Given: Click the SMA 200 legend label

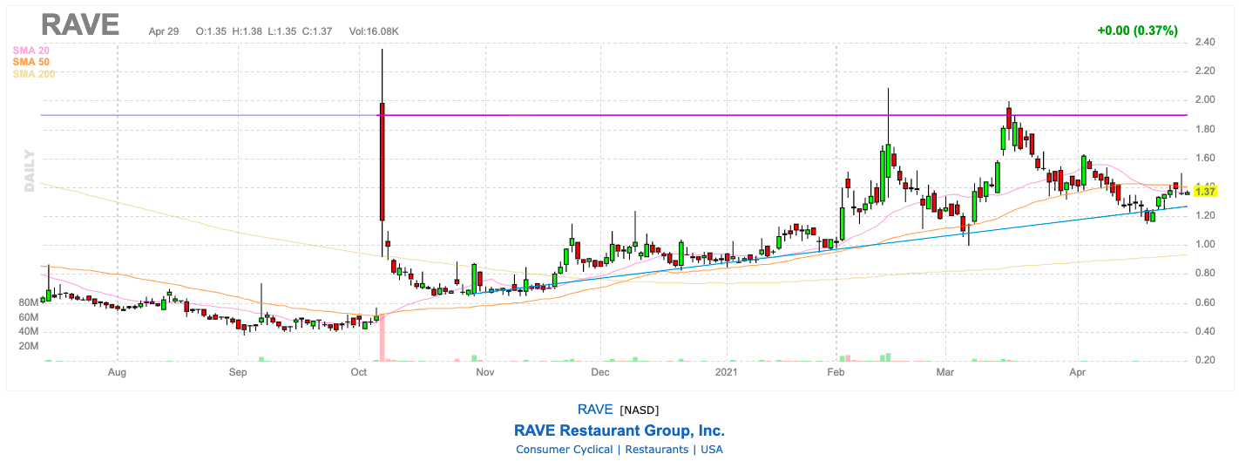Looking at the screenshot, I should pos(33,73).
